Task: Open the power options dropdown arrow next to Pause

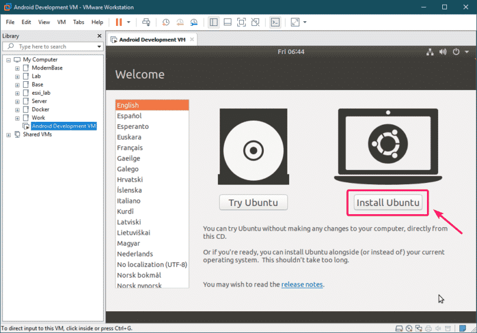Action: (129, 22)
